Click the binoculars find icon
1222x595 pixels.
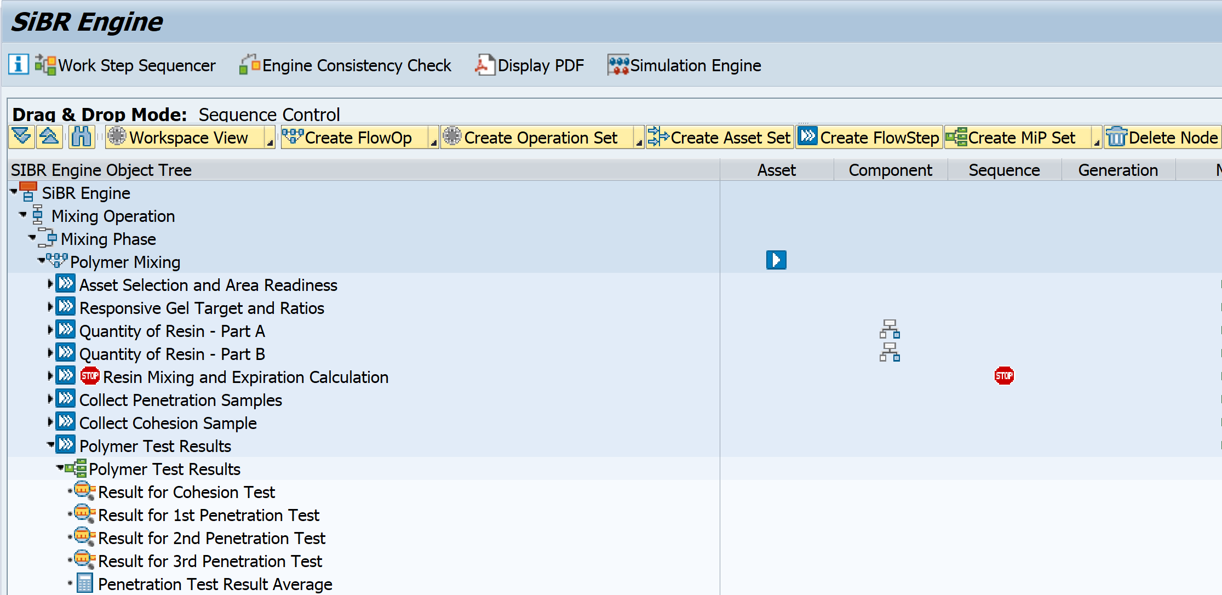tap(82, 137)
